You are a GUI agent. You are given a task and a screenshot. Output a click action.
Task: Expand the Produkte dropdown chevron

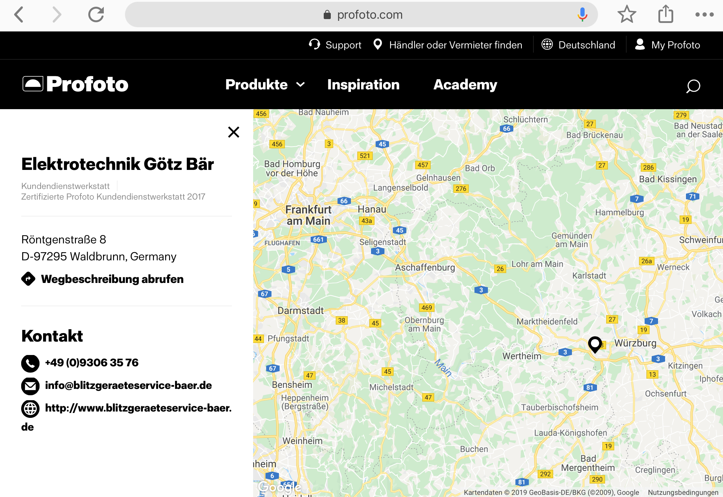(x=300, y=84)
